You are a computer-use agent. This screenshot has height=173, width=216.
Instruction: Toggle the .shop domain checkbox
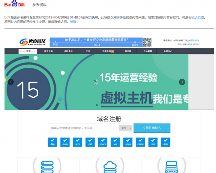[x=128, y=142]
